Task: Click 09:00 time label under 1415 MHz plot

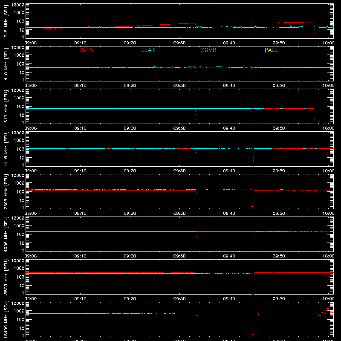Action: pyautogui.click(x=30, y=171)
